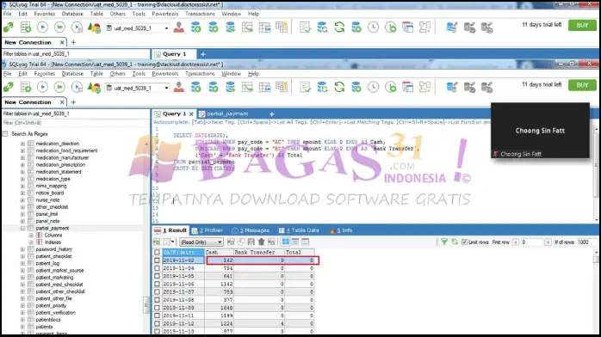Image resolution: width=601 pixels, height=337 pixels.
Task: Run the execute query icon in front window
Action: [x=42, y=88]
